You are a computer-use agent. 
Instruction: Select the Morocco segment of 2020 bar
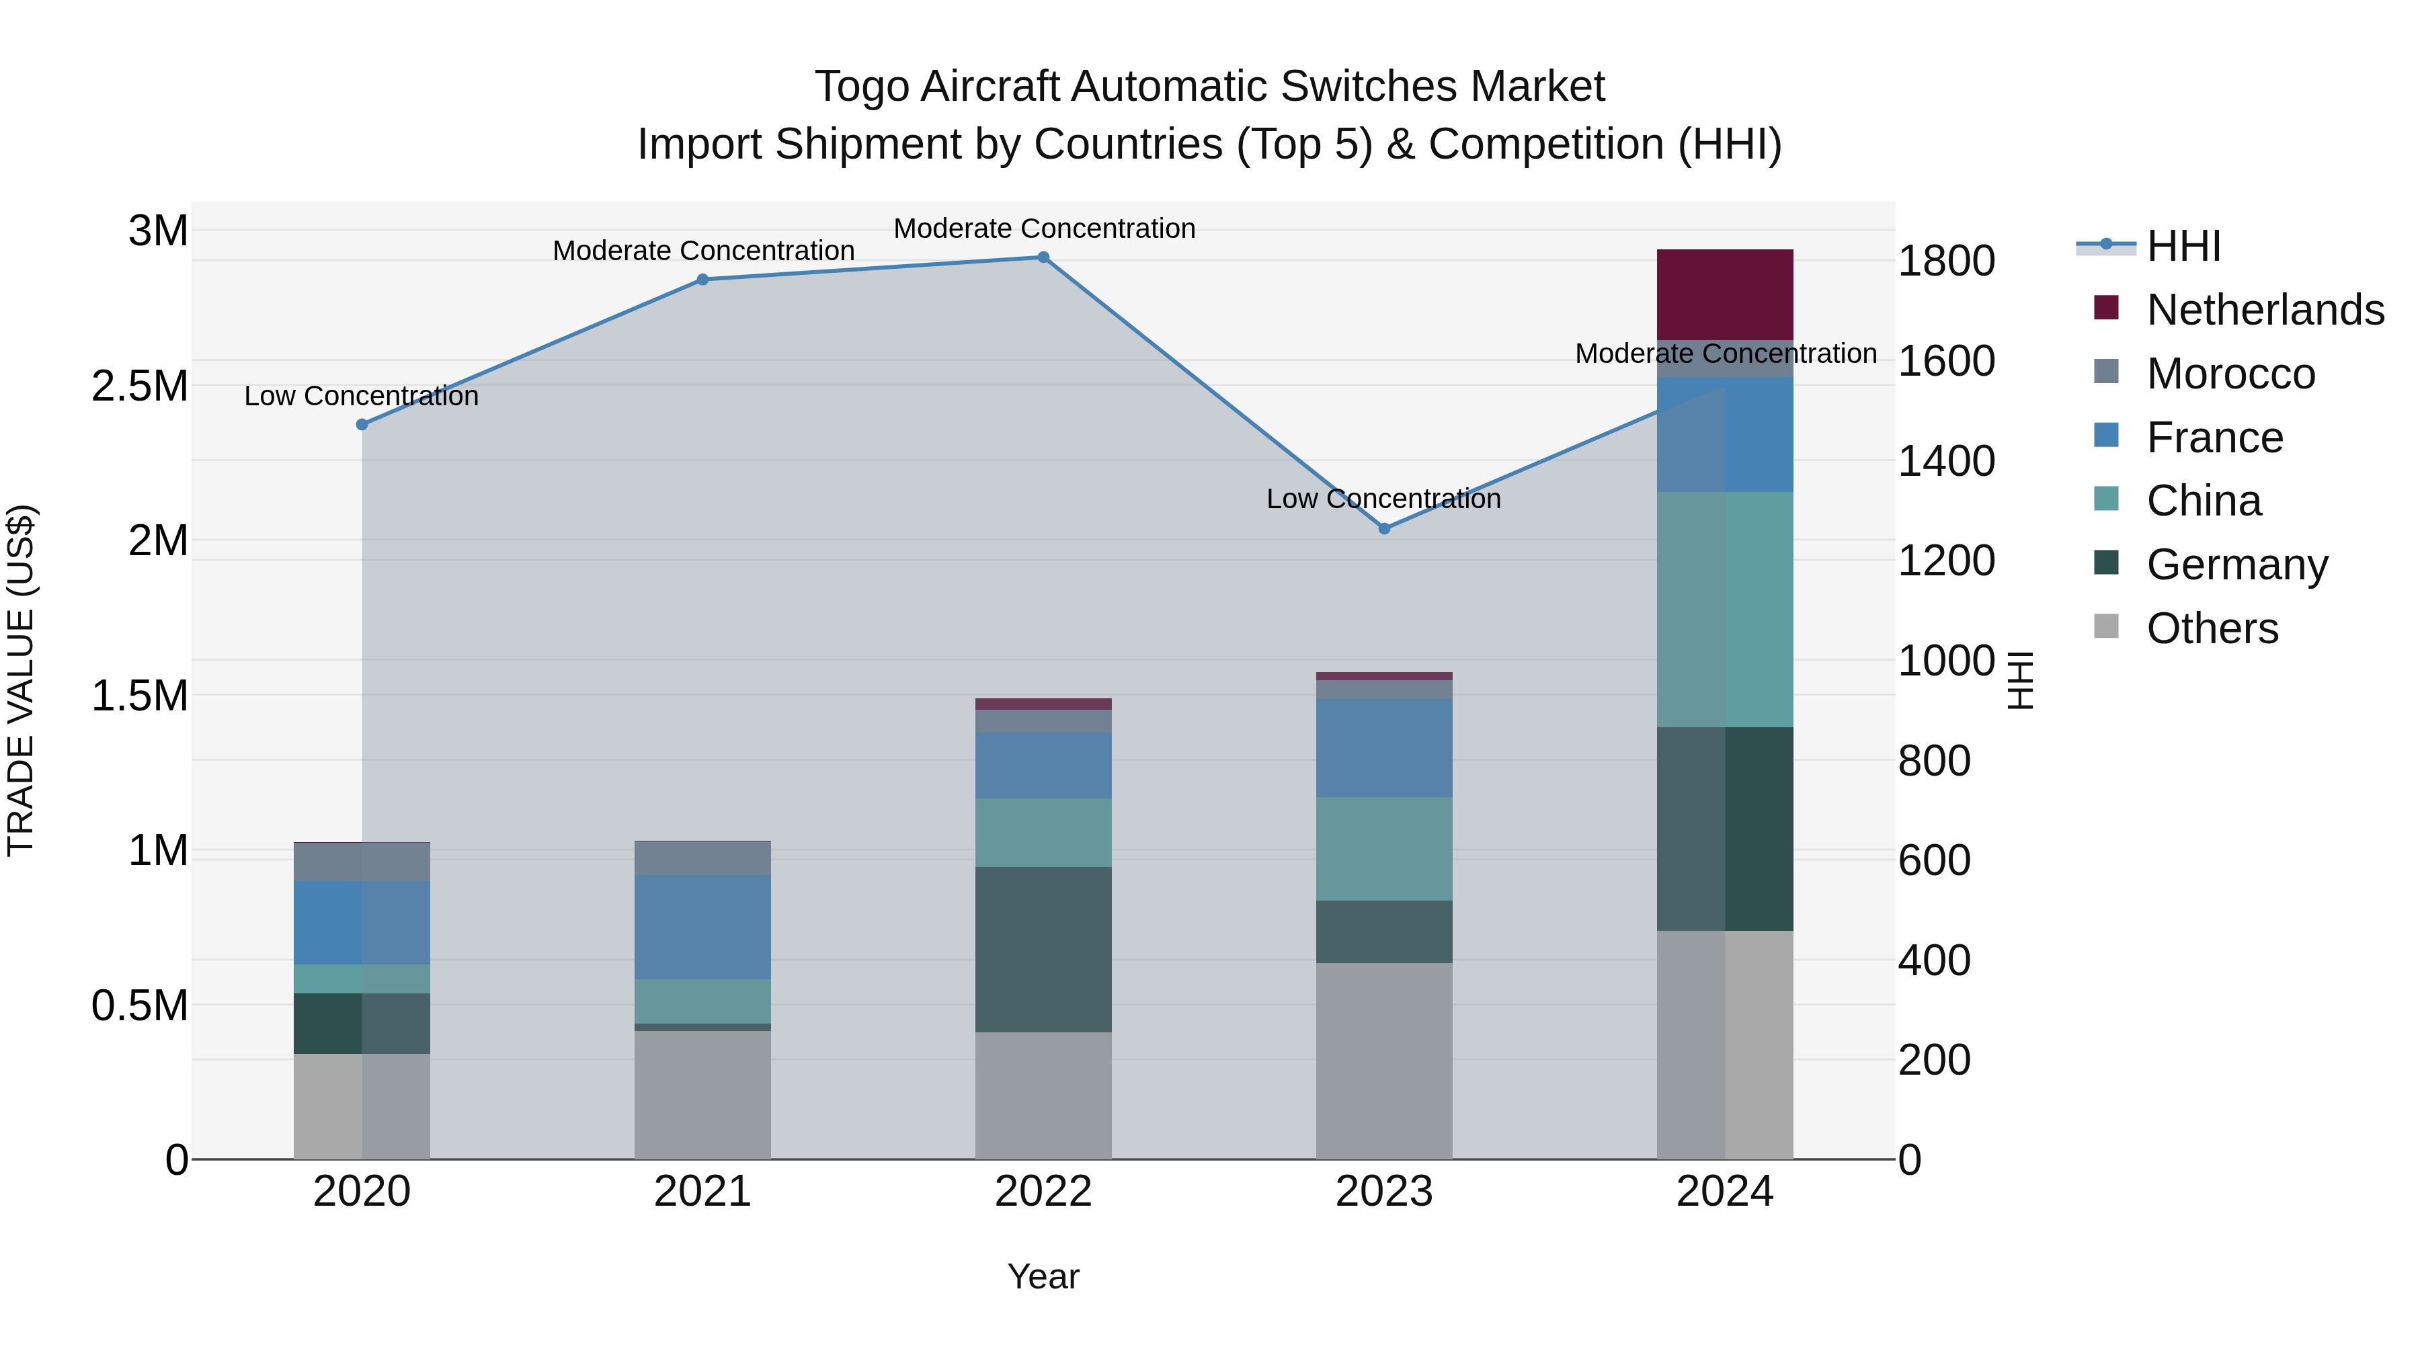click(x=362, y=862)
